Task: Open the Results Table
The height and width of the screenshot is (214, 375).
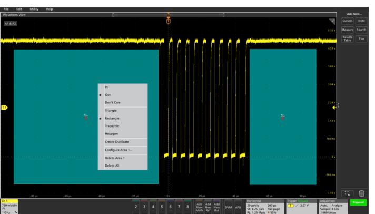Action: coord(347,39)
